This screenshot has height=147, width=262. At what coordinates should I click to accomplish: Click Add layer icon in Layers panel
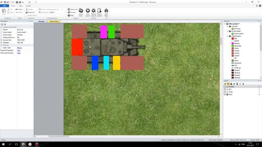click(225, 84)
